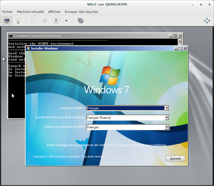The width and height of the screenshot is (214, 186).
Task: Click the 'Clavier ou méthode d'entrée' label
Action: [65, 127]
